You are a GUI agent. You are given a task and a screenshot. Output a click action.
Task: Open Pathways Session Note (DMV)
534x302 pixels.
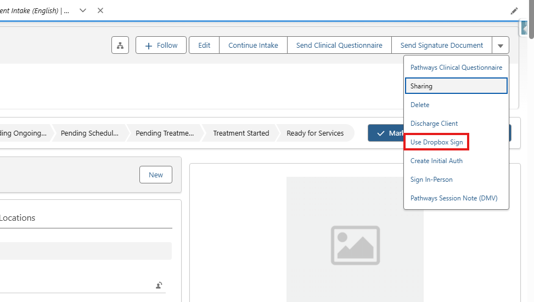click(456, 198)
